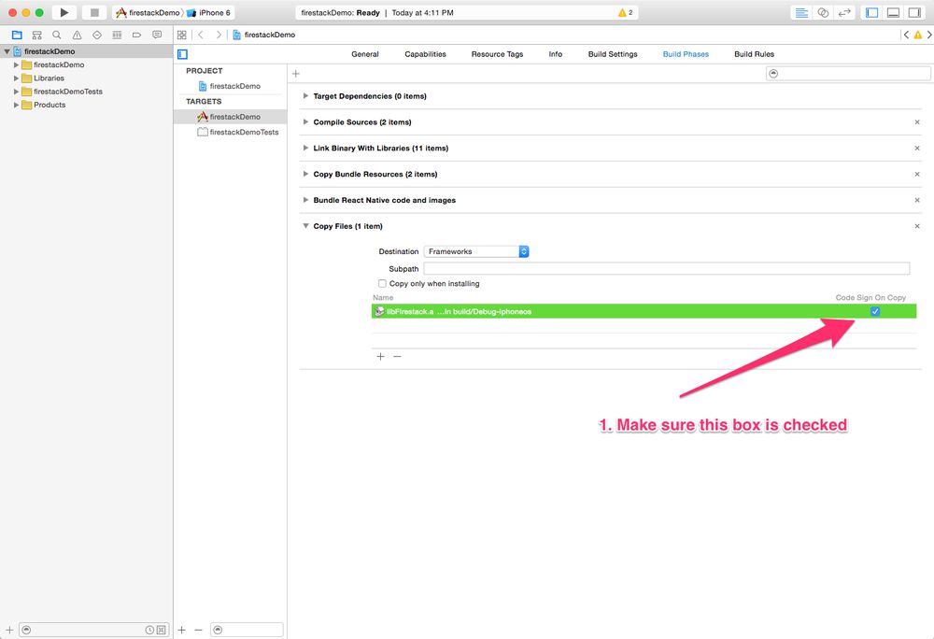Delete the Copy Bundle Resources phase
This screenshot has width=934, height=639.
917,175
